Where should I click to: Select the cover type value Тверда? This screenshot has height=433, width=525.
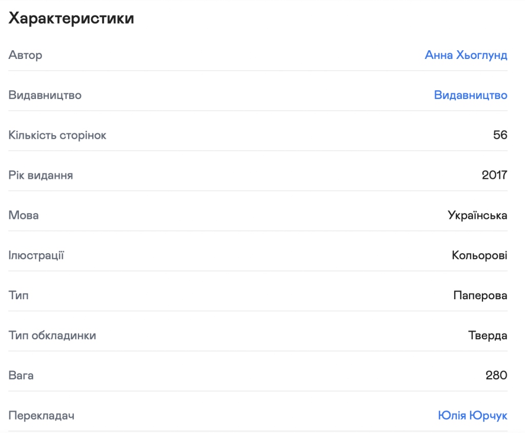(488, 336)
